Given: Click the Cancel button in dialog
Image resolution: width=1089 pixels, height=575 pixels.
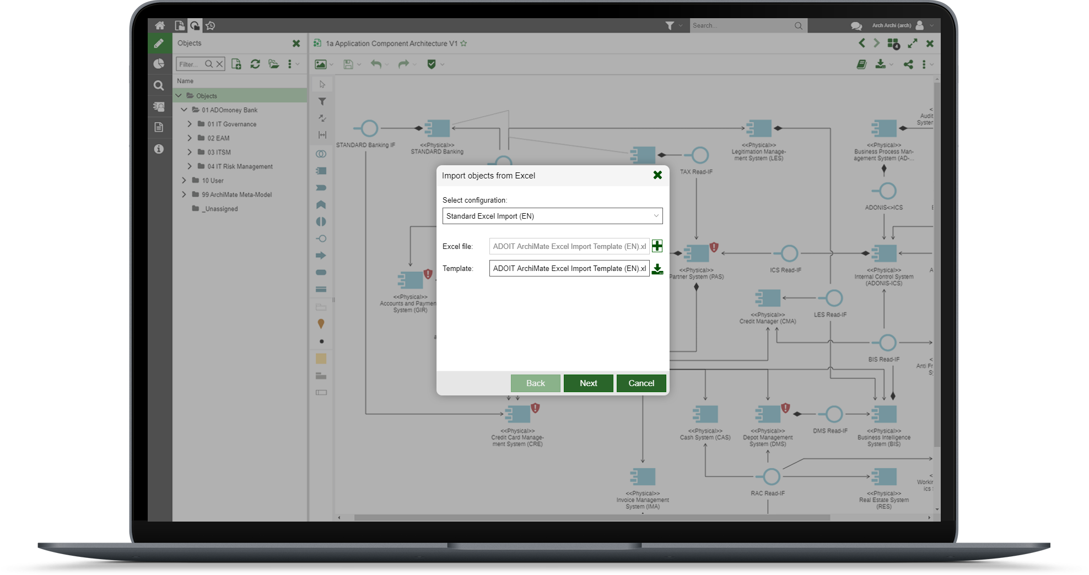Looking at the screenshot, I should (641, 383).
